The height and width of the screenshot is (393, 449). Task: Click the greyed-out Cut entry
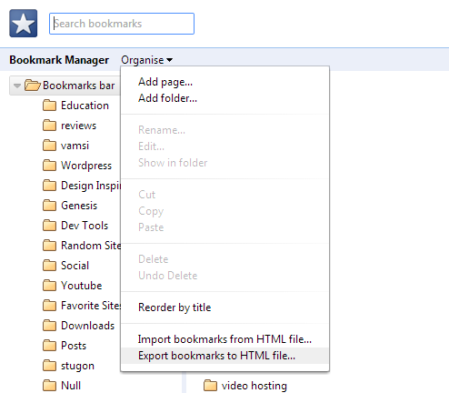tap(224, 195)
